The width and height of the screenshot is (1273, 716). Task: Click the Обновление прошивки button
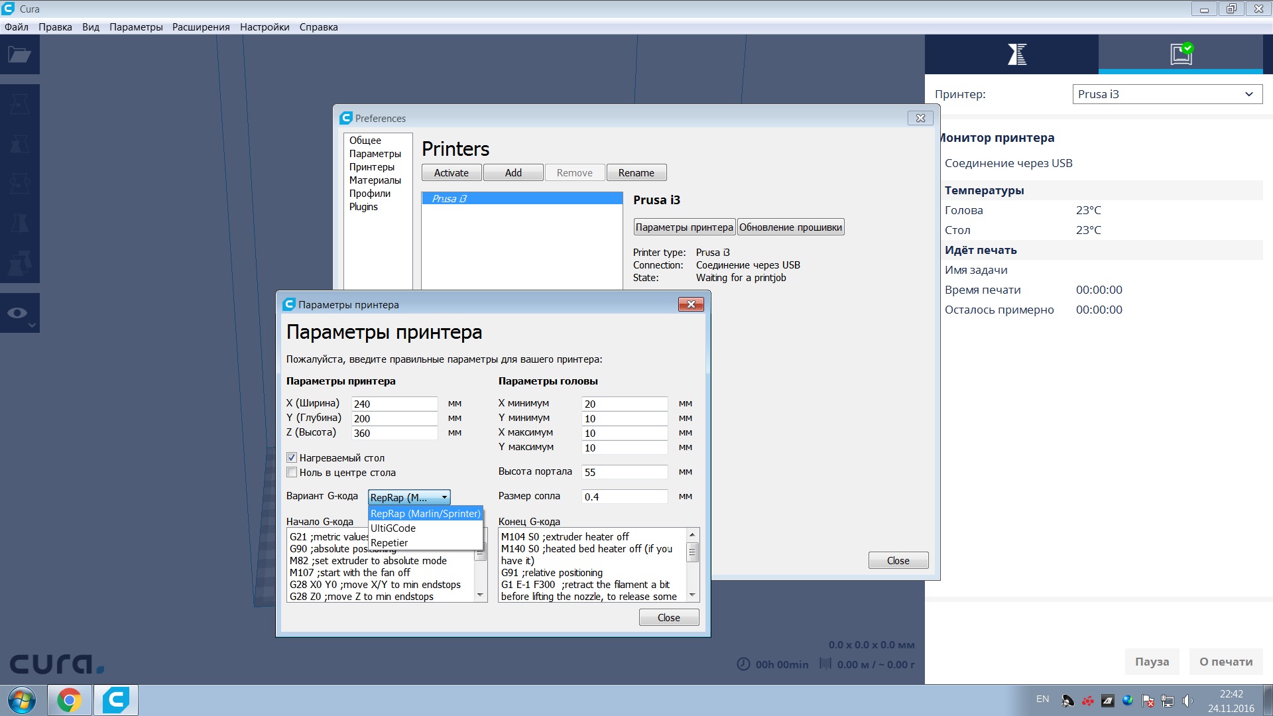(x=790, y=227)
